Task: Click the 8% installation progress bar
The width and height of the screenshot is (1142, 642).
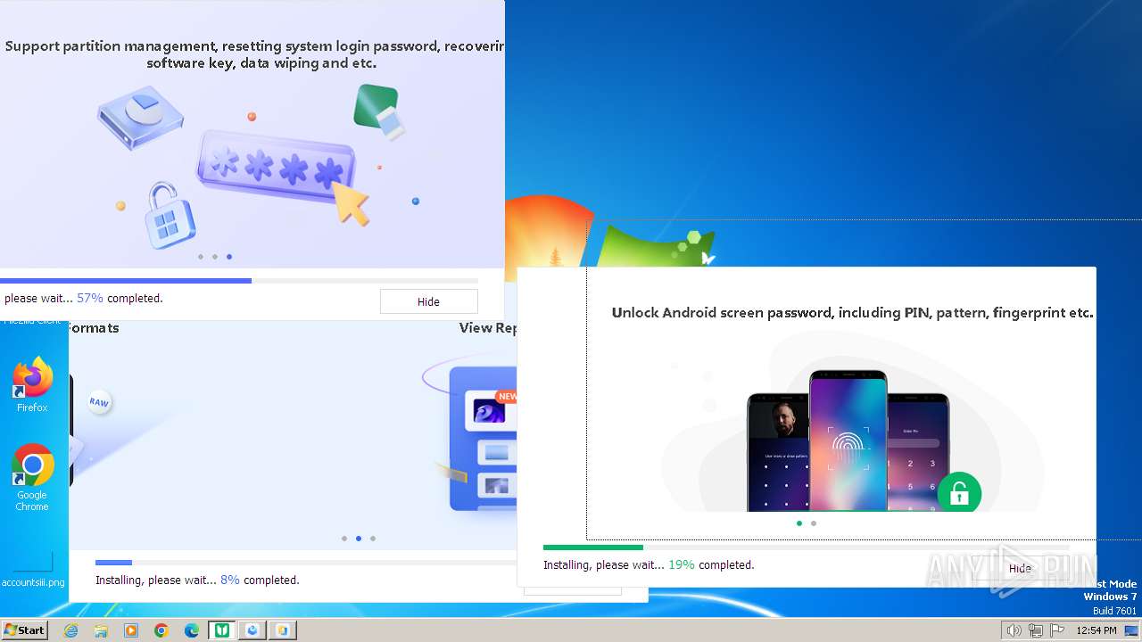Action: (x=306, y=563)
